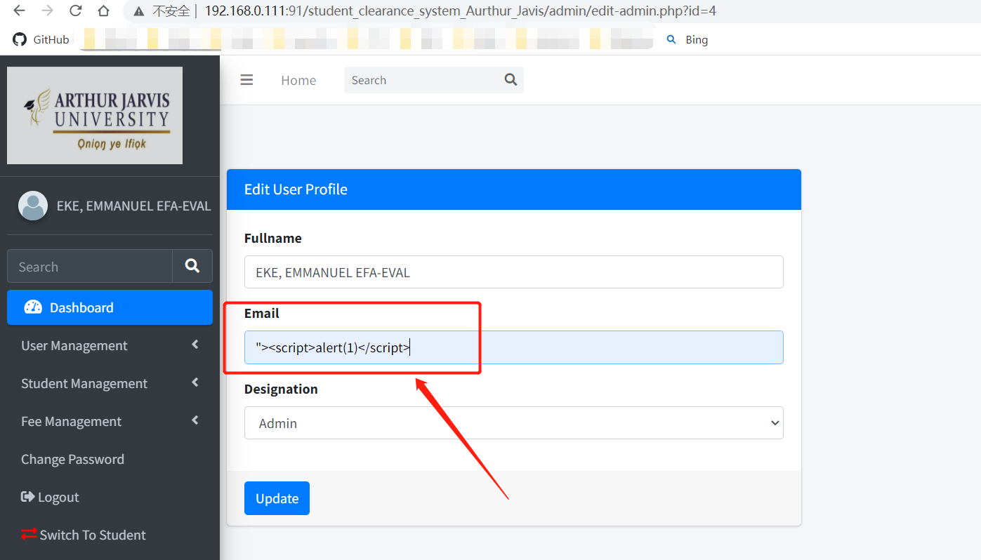Screen dimensions: 981x560
Task: Click the browser home icon
Action: (103, 11)
